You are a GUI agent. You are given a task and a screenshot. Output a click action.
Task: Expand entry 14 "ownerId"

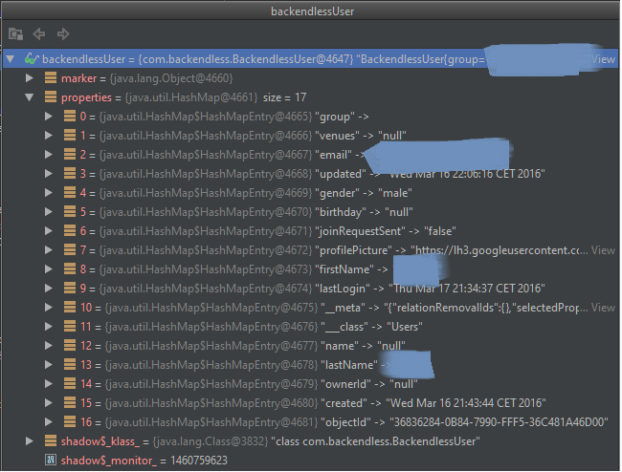pyautogui.click(x=49, y=384)
